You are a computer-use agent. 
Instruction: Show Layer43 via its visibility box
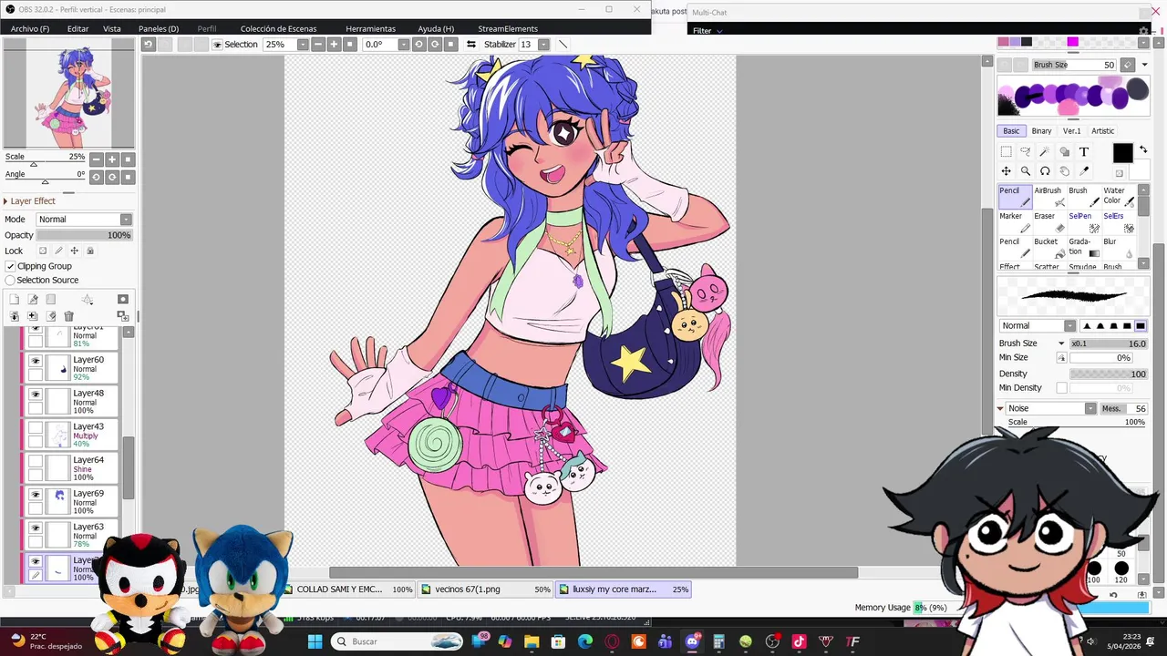coord(36,427)
